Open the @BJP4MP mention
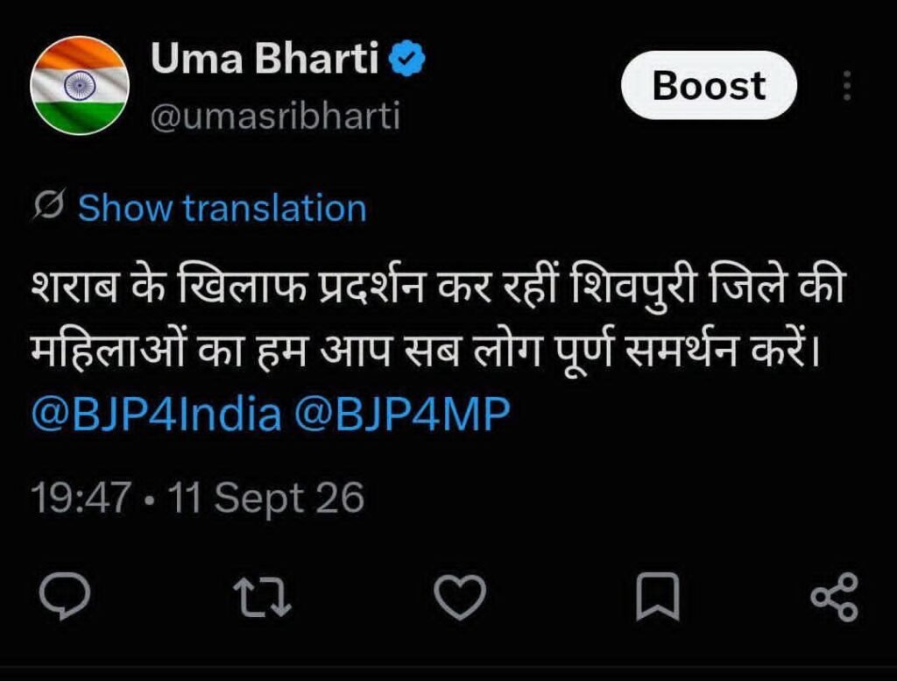The height and width of the screenshot is (681, 897). tap(401, 414)
